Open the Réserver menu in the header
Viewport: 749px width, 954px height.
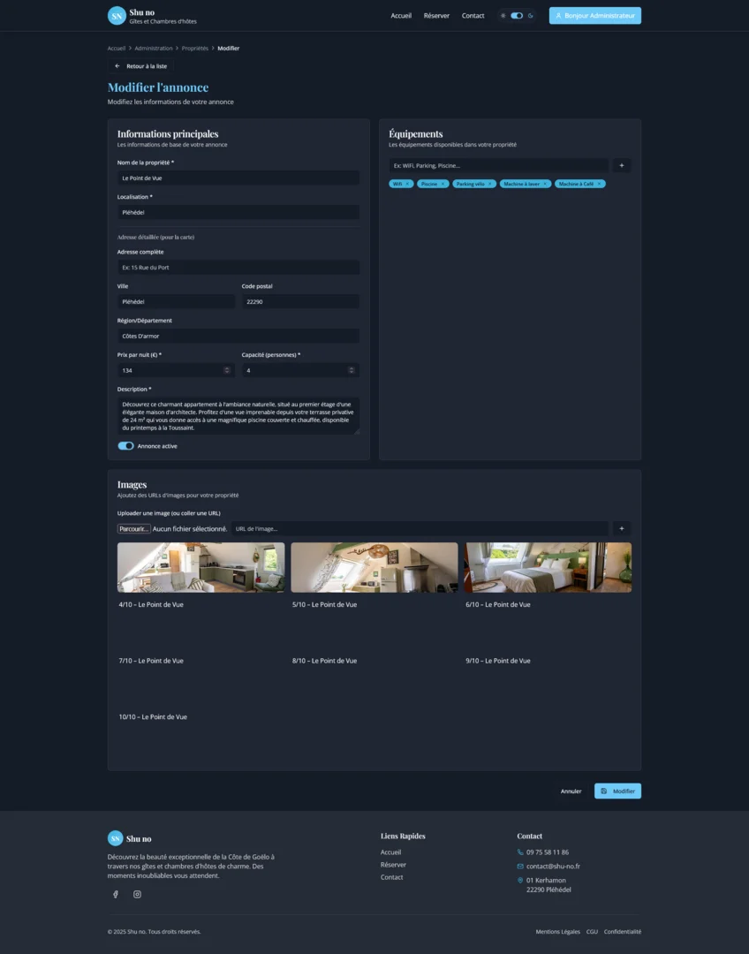436,16
